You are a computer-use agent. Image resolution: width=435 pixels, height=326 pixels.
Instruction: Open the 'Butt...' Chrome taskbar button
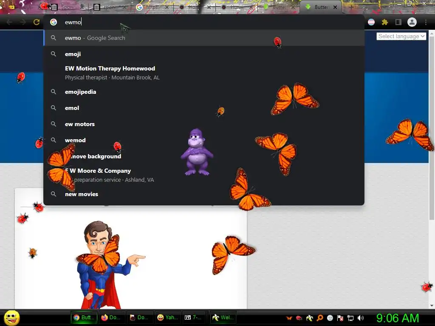pos(84,318)
